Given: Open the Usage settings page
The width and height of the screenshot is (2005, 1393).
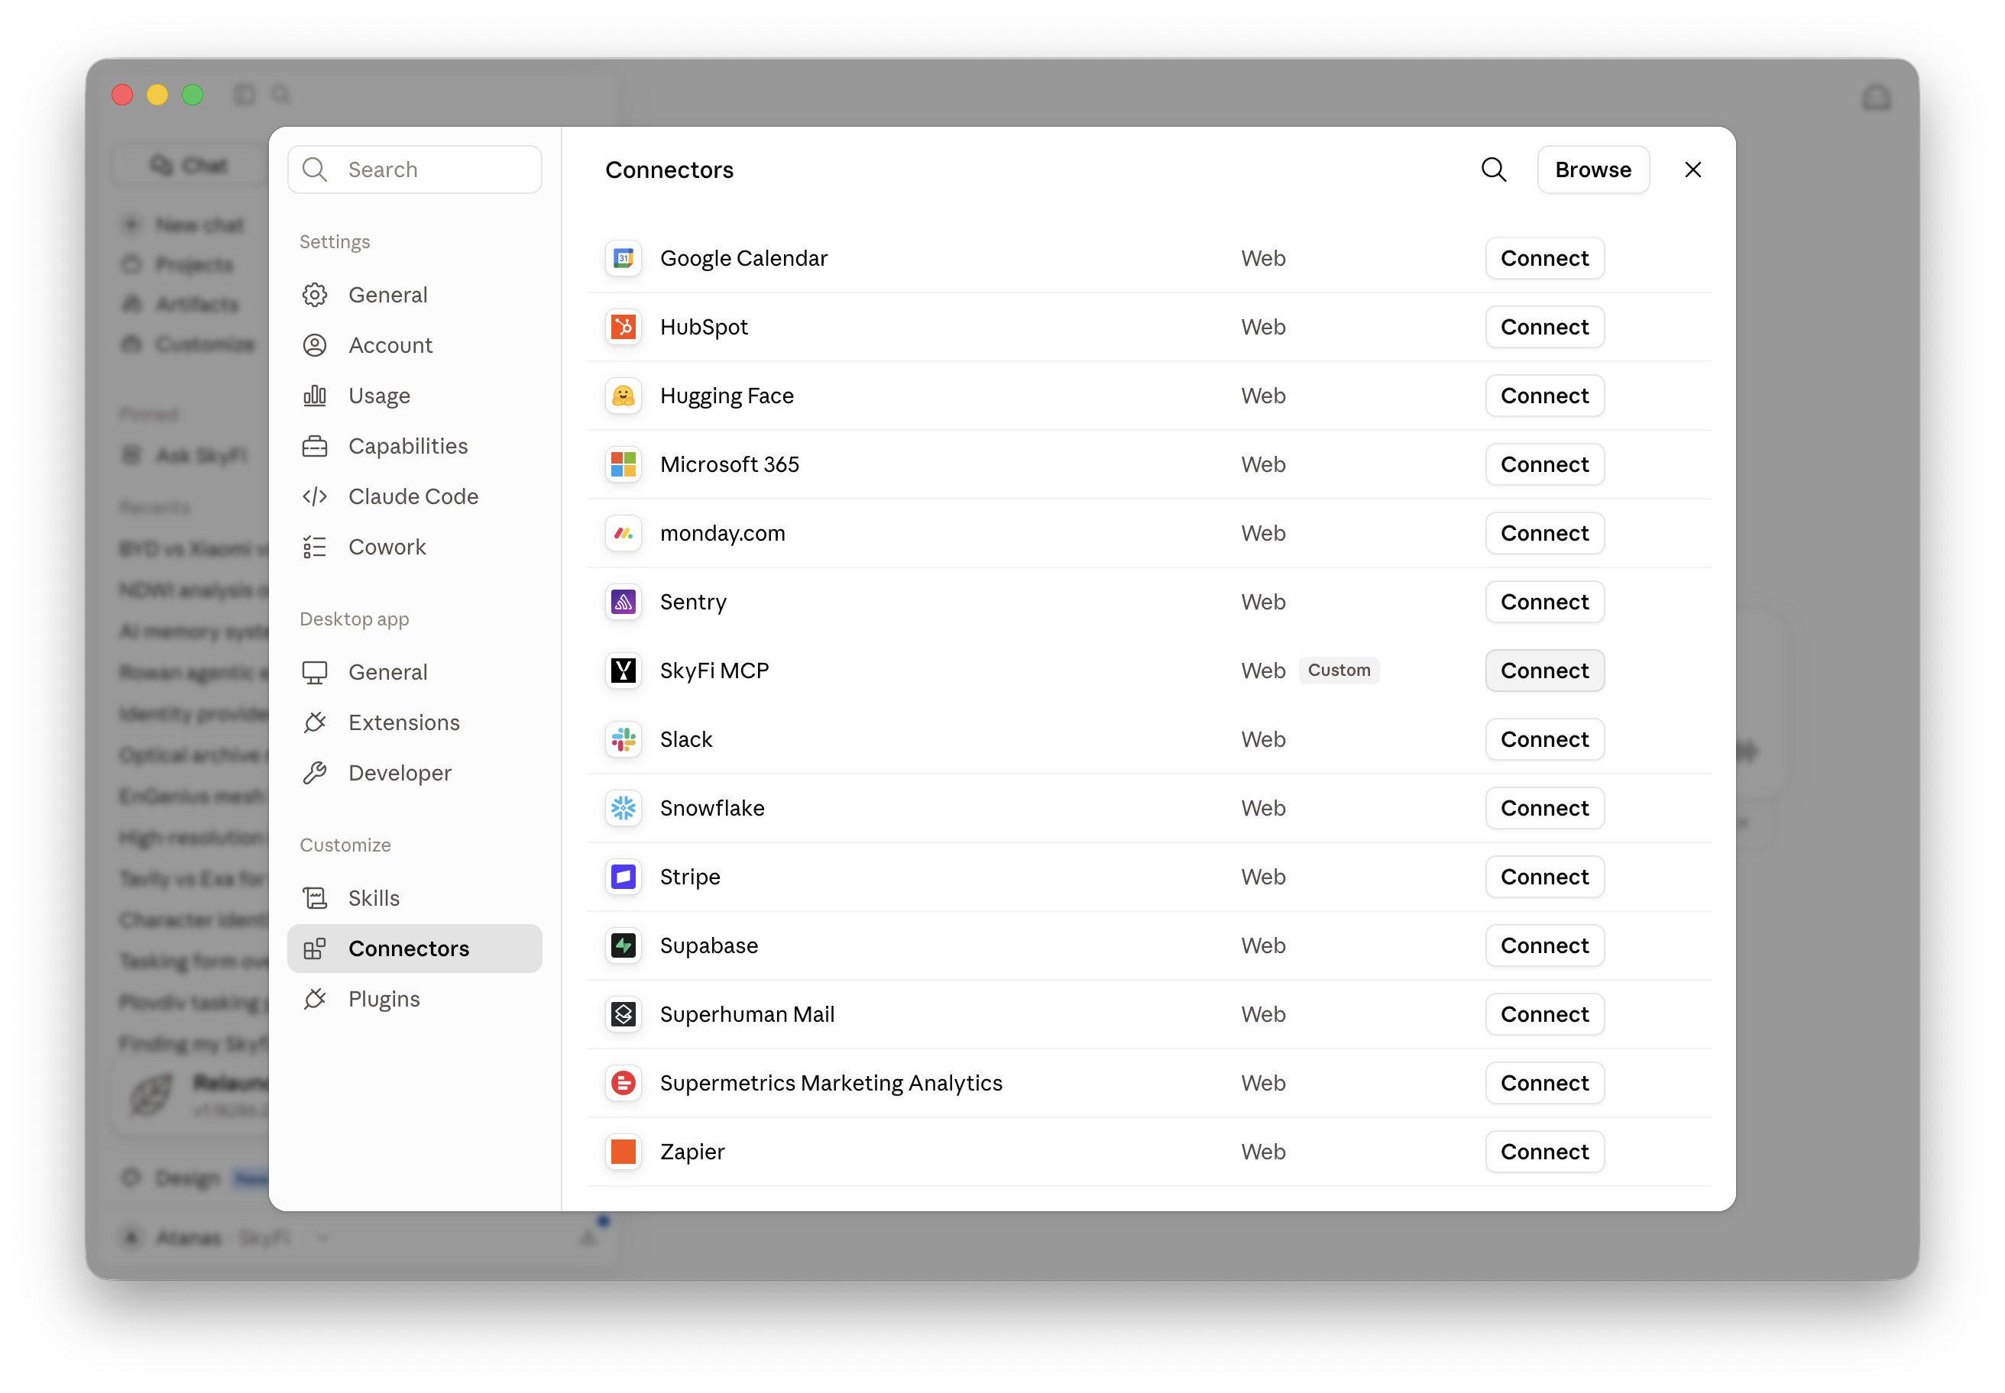Looking at the screenshot, I should (415, 396).
